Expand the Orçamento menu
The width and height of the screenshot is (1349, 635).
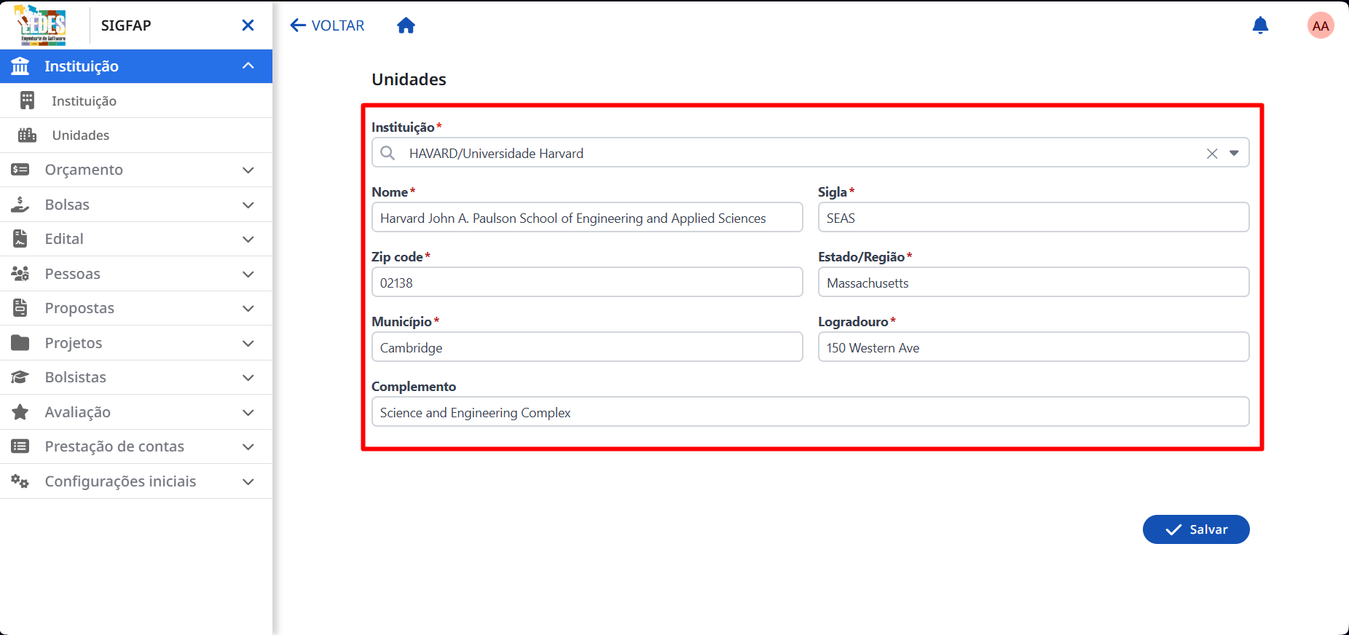point(136,170)
